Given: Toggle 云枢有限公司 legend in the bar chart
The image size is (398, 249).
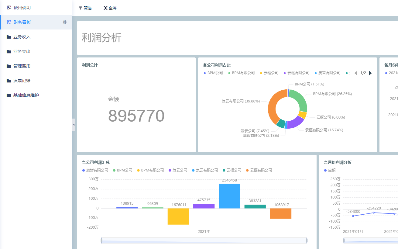Looking at the screenshot, I should 259,170.
